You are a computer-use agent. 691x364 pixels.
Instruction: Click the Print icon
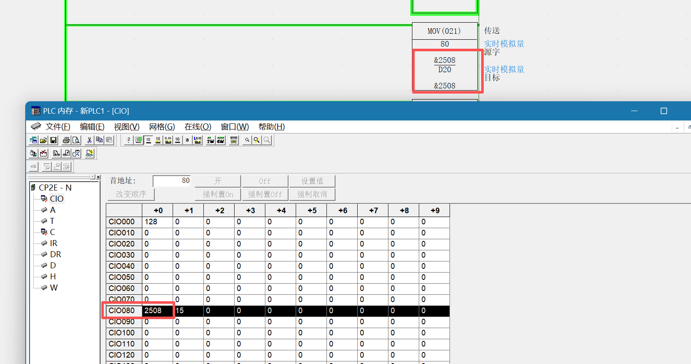click(66, 140)
